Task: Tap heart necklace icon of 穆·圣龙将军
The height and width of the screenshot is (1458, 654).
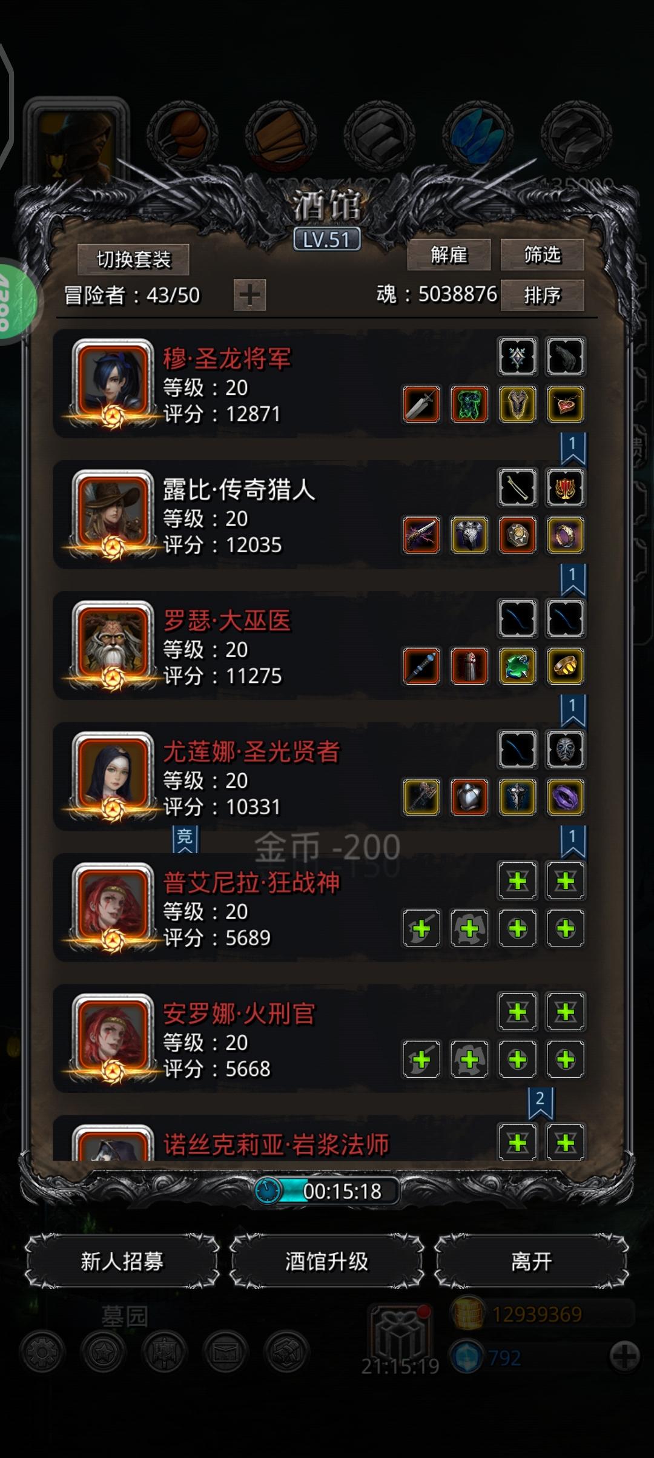Action: tap(566, 404)
